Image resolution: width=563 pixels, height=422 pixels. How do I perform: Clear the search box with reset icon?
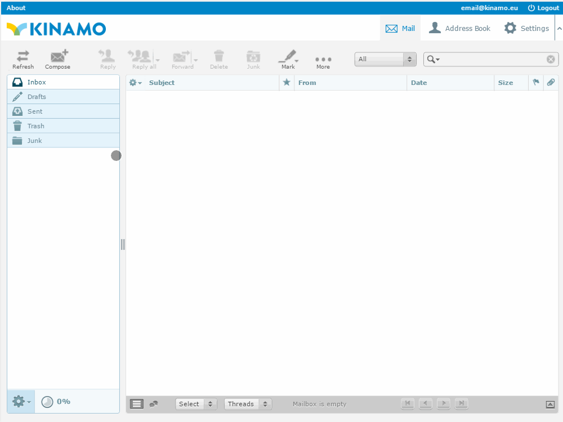click(x=551, y=60)
